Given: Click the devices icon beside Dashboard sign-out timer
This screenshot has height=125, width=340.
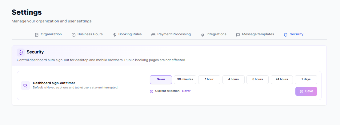Looking at the screenshot, I should click(25, 85).
